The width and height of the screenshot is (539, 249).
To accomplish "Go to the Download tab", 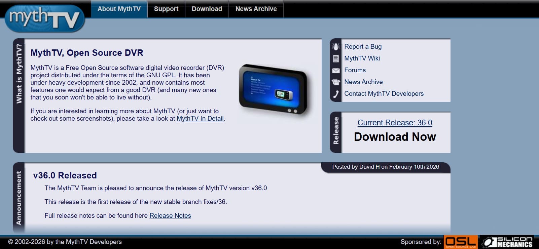I will (207, 9).
